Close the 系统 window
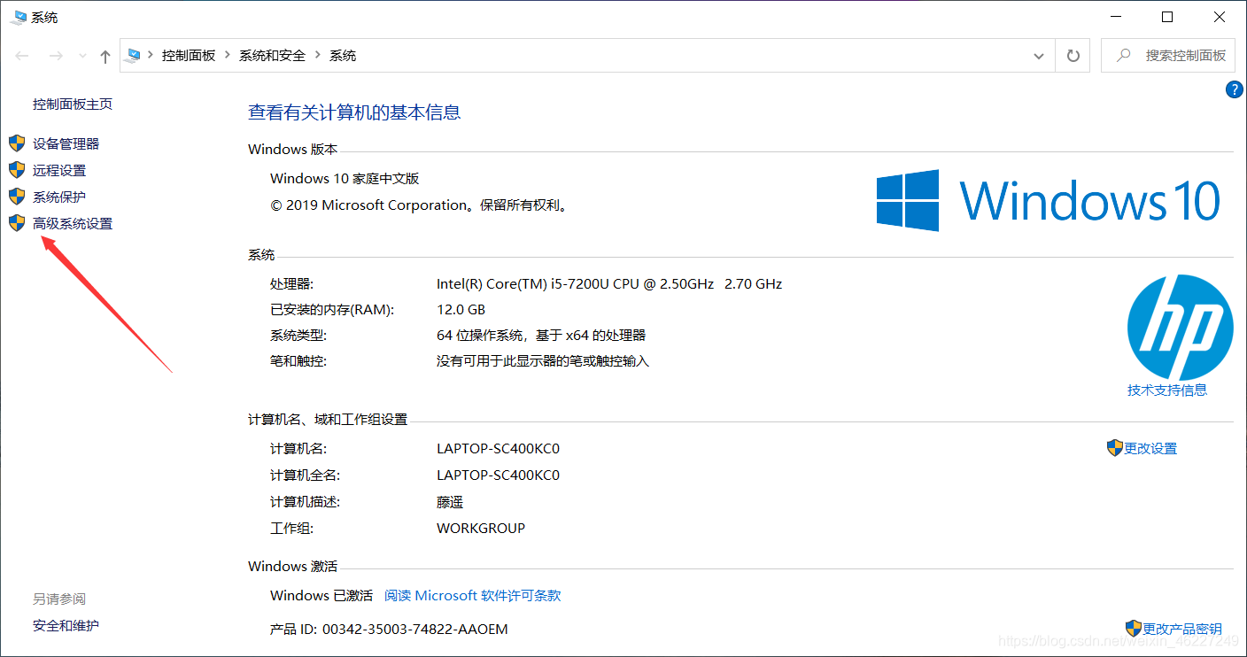Viewport: 1247px width, 657px height. pos(1219,17)
